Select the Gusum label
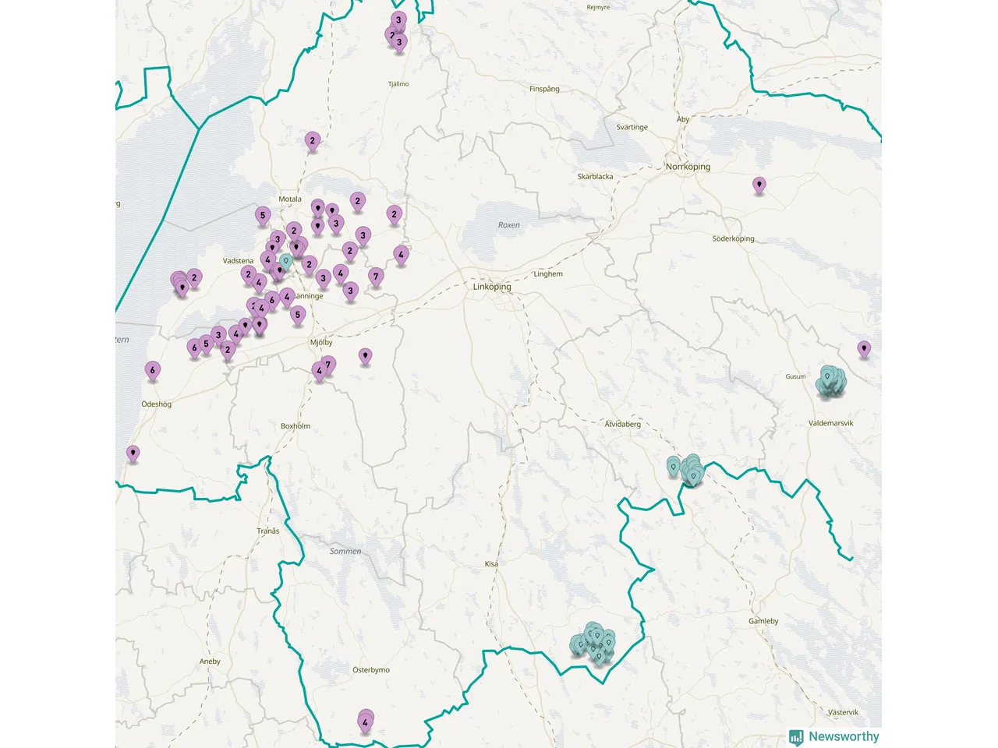Screen dimensions: 998x748 click(795, 376)
